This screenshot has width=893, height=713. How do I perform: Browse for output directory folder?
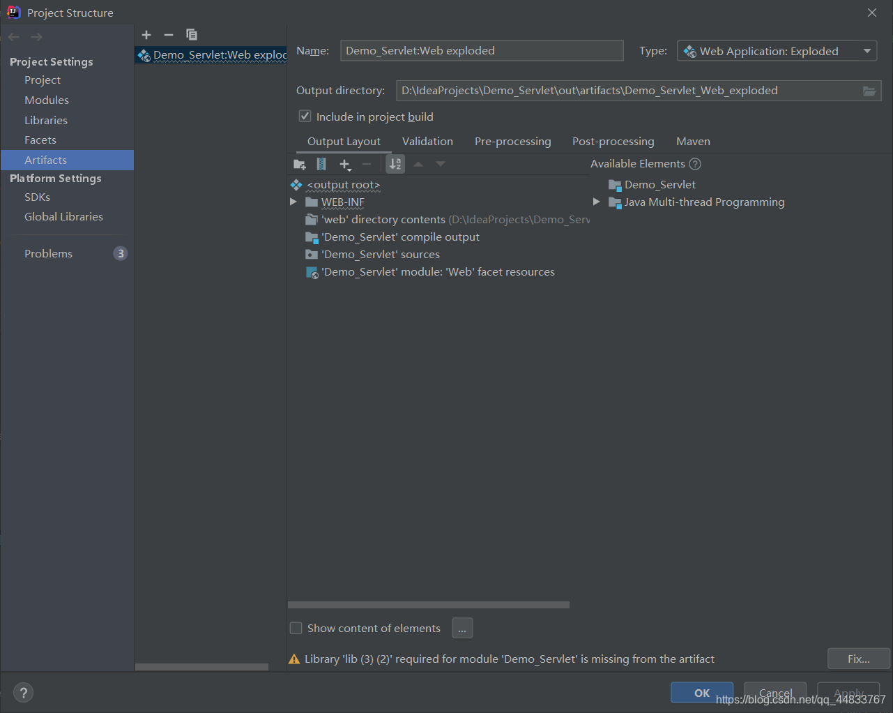(x=869, y=91)
